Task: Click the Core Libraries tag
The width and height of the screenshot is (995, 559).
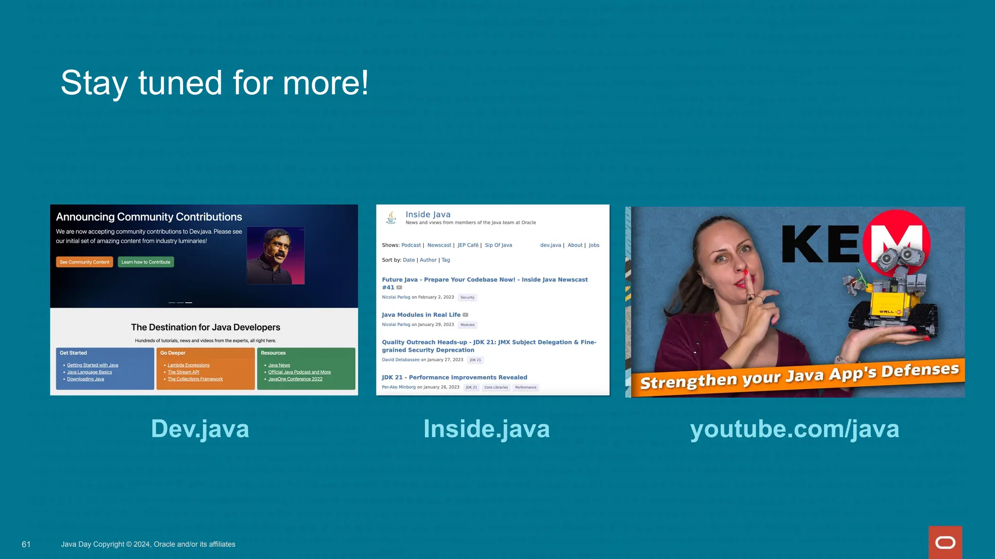Action: tap(496, 387)
